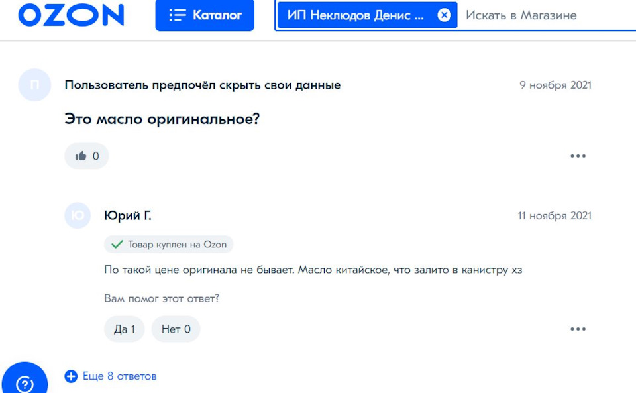This screenshot has height=393, width=636.
Task: Vote Да on the answer helpfulness
Action: coord(124,329)
